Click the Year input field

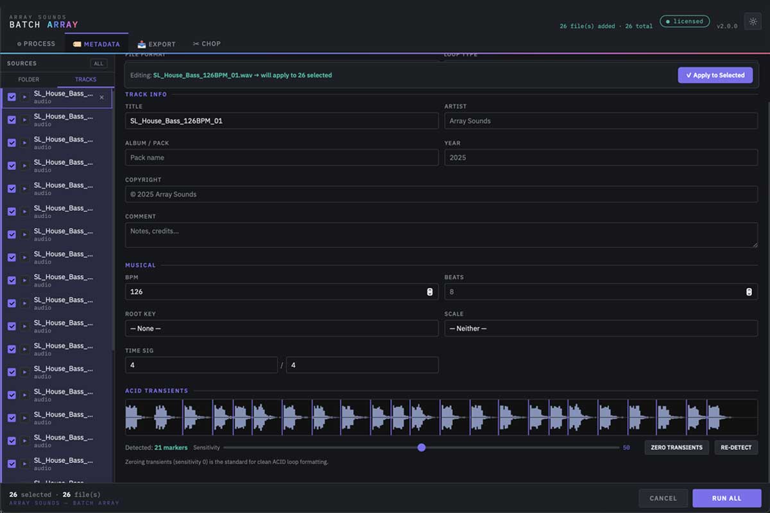click(x=601, y=158)
